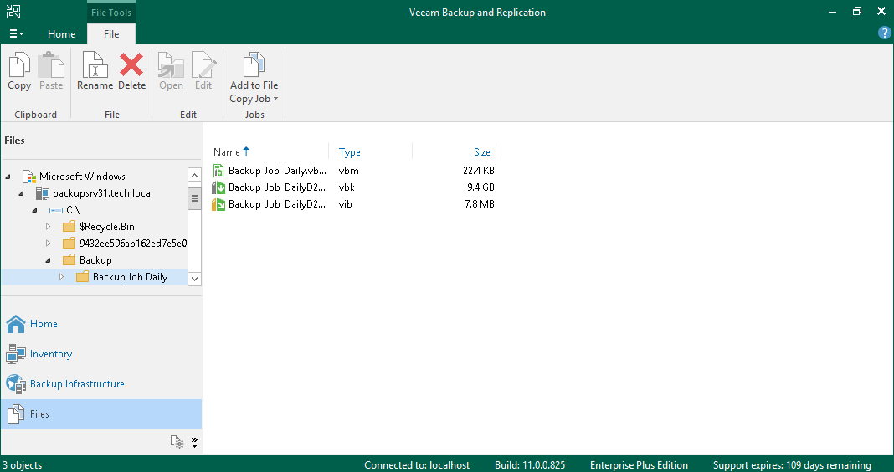Click the Files documents icon in navigation
The width and height of the screenshot is (894, 472).
(x=15, y=414)
